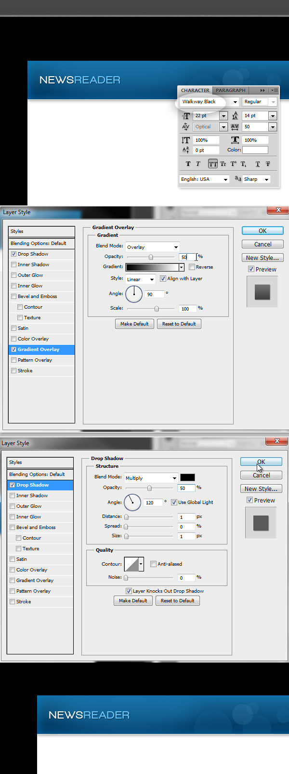Toggle the Strikethrough text button
The image size is (289, 774).
coord(268,164)
